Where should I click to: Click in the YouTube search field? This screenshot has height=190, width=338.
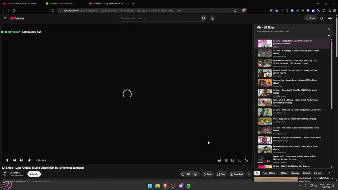159,18
